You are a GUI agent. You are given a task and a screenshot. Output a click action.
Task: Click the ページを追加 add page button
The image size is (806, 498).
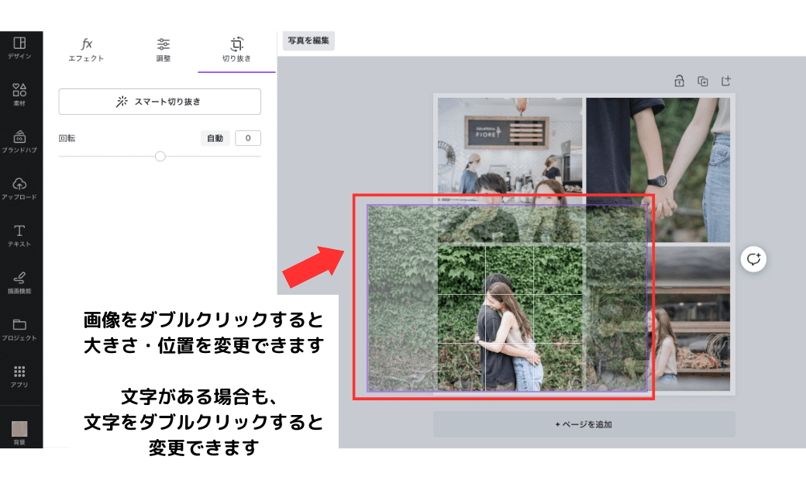(584, 424)
